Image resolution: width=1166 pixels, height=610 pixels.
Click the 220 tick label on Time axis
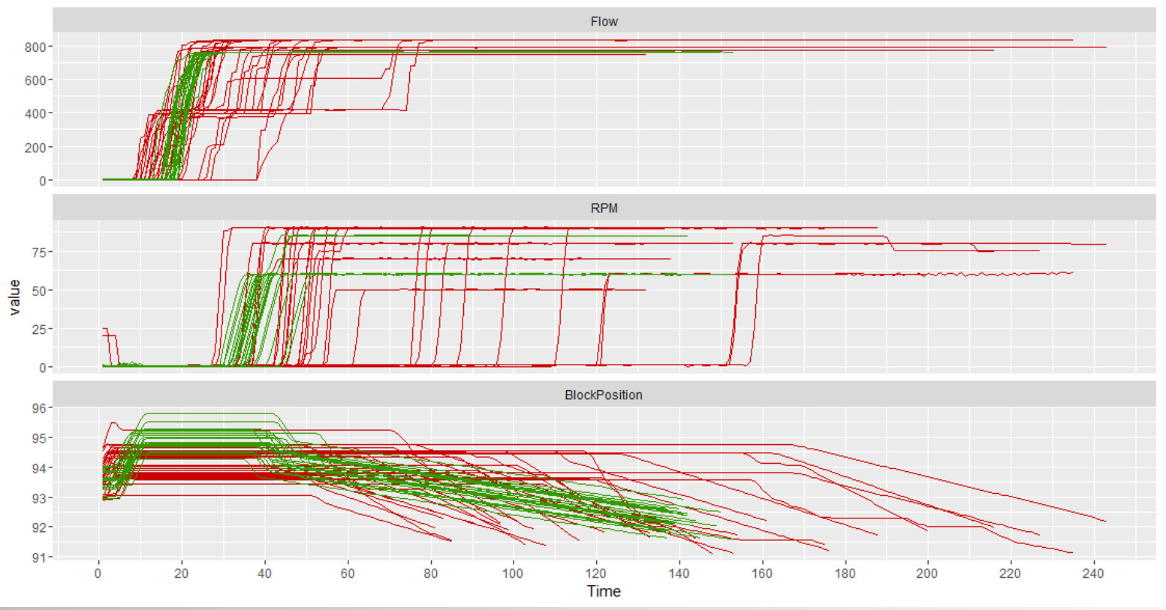[x=1011, y=573]
